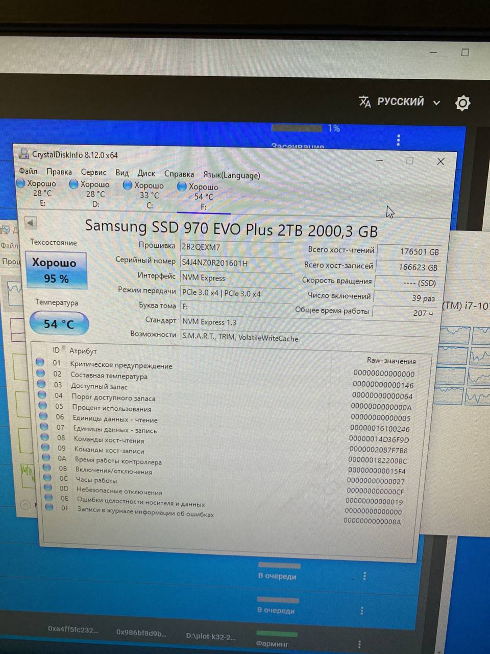Click the status circle for attribute 08

point(45,437)
